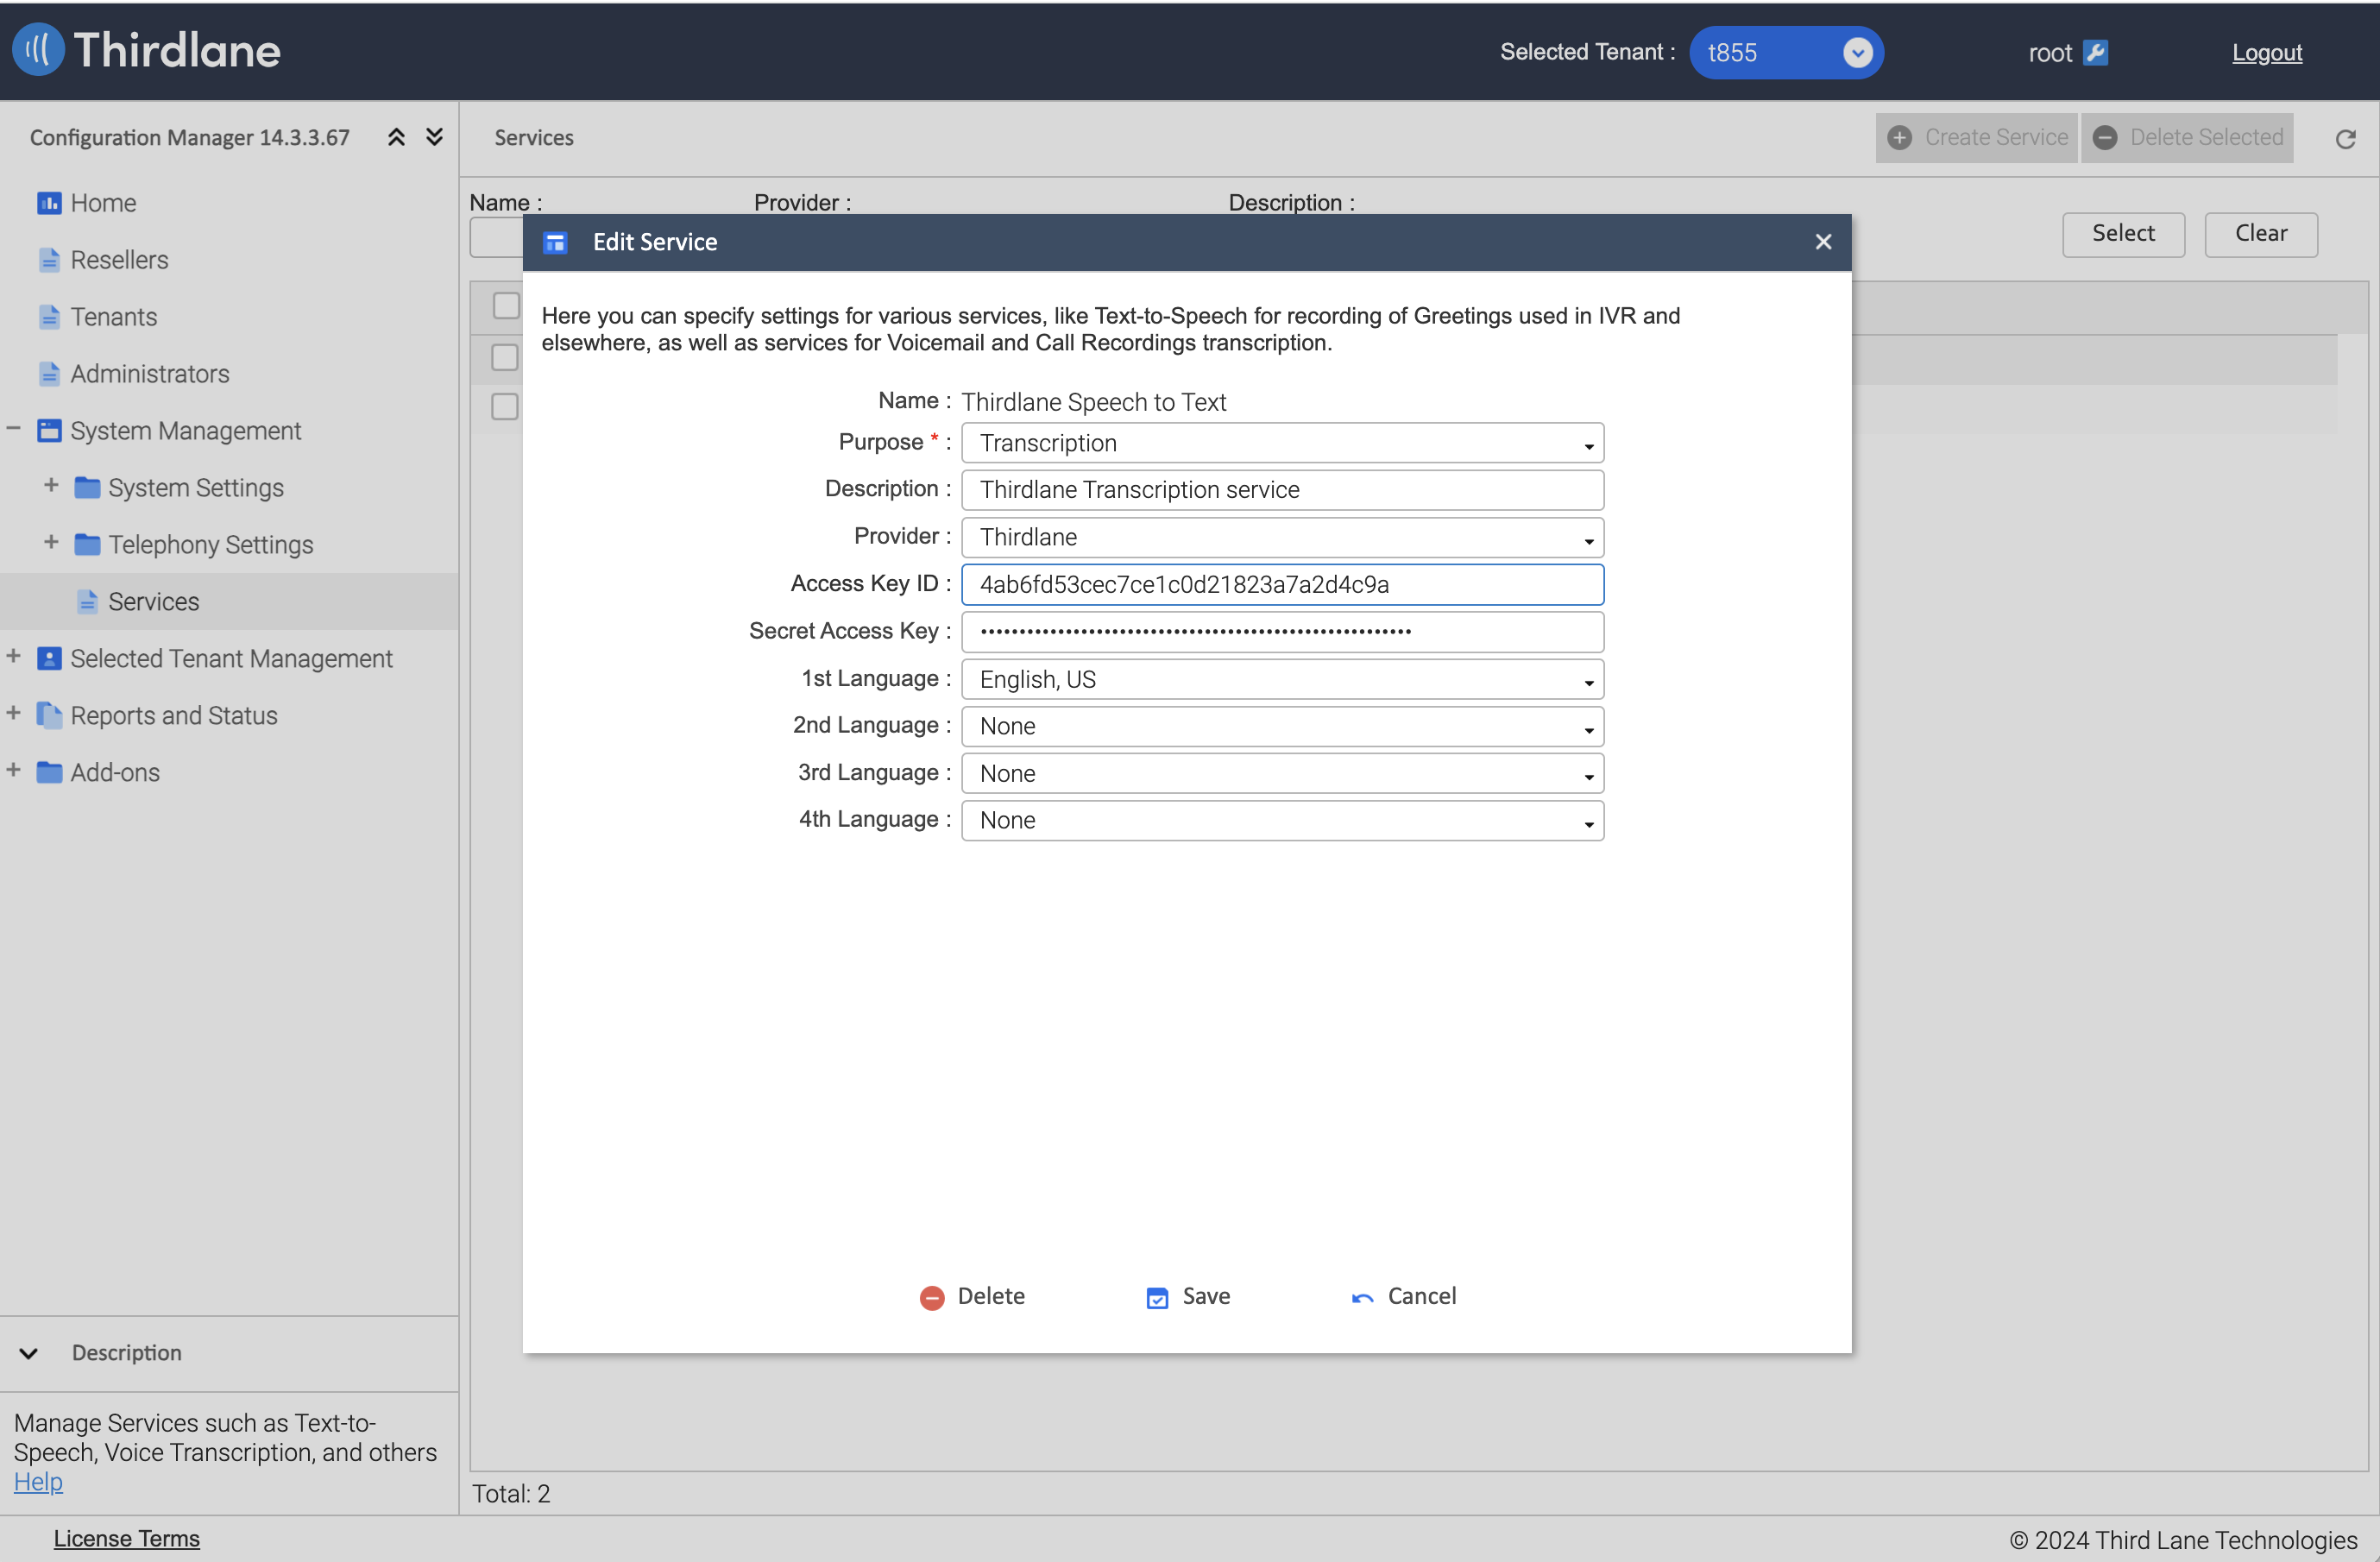Click the Select filter button
The width and height of the screenshot is (2380, 1562).
(2123, 234)
